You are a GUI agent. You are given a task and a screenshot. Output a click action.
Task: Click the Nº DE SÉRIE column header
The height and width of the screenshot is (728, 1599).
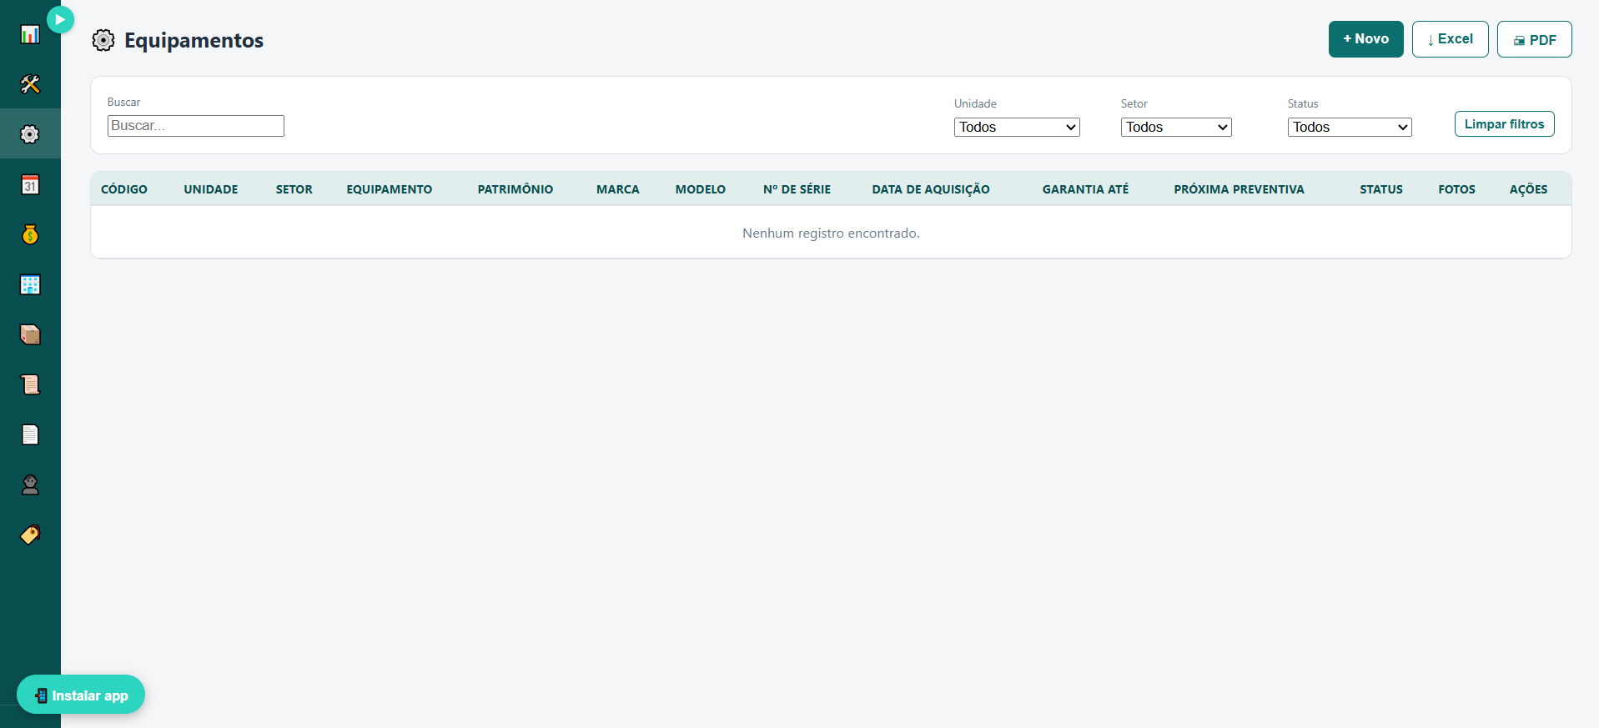(797, 189)
